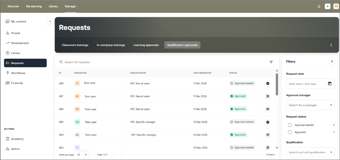View request 867 with the eye icon
Image resolution: width=340 pixels, height=160 pixels.
pos(268,96)
